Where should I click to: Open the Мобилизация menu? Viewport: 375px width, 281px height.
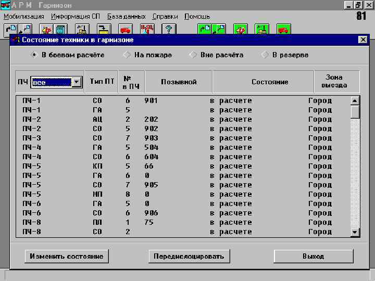[24, 17]
